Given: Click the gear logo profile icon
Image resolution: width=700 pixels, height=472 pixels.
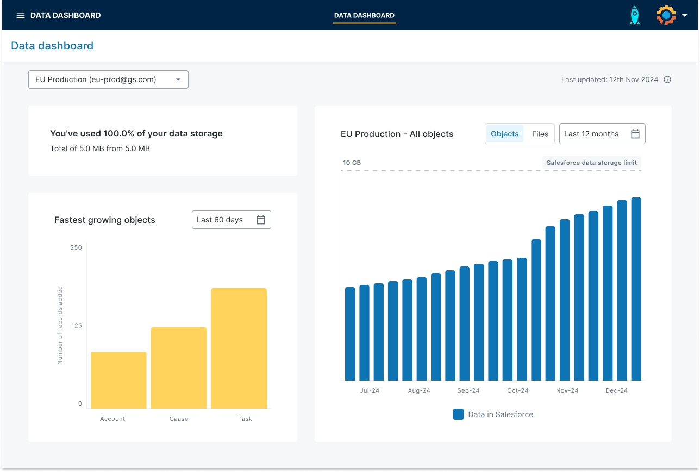Looking at the screenshot, I should pyautogui.click(x=666, y=15).
